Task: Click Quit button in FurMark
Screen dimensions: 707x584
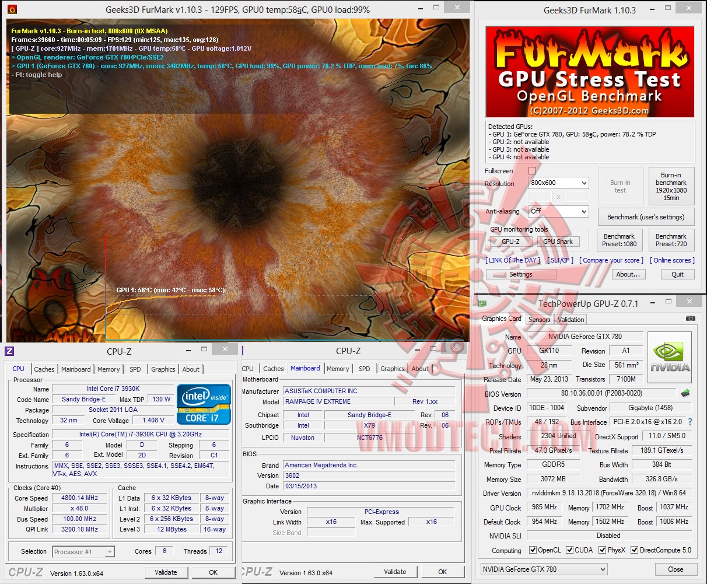Action: click(677, 274)
